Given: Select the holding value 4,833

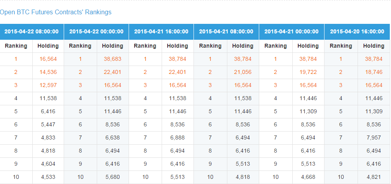Looking at the screenshot, I should [x=48, y=138].
